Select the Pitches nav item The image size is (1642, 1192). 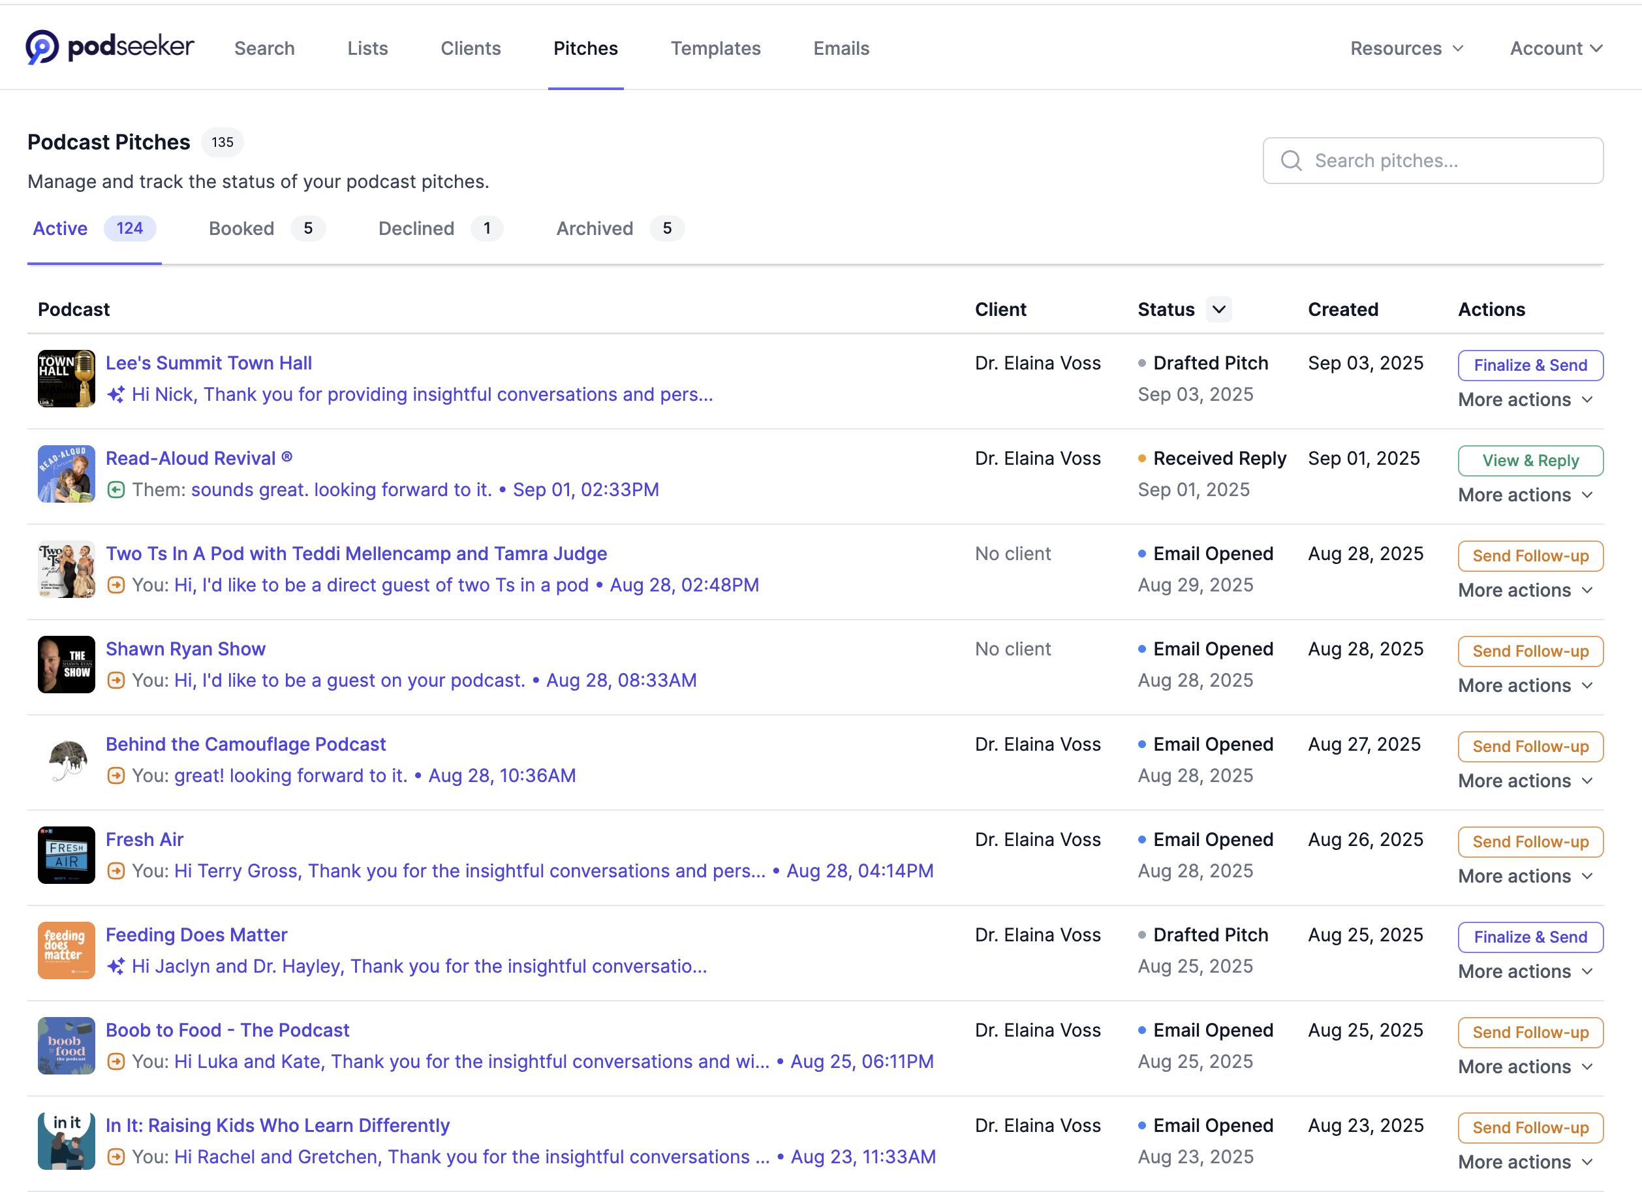(585, 48)
